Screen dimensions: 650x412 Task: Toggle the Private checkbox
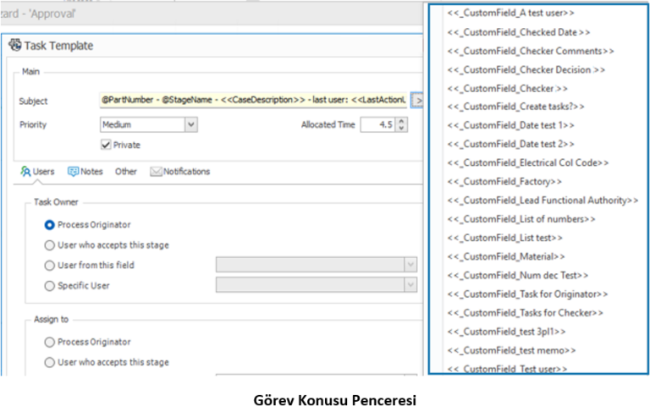106,145
